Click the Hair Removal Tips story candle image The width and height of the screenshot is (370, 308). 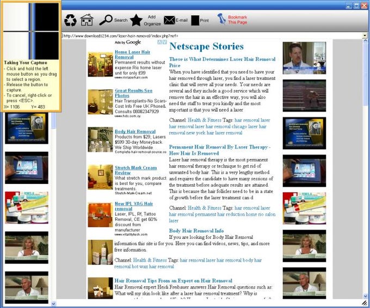pos(100,288)
